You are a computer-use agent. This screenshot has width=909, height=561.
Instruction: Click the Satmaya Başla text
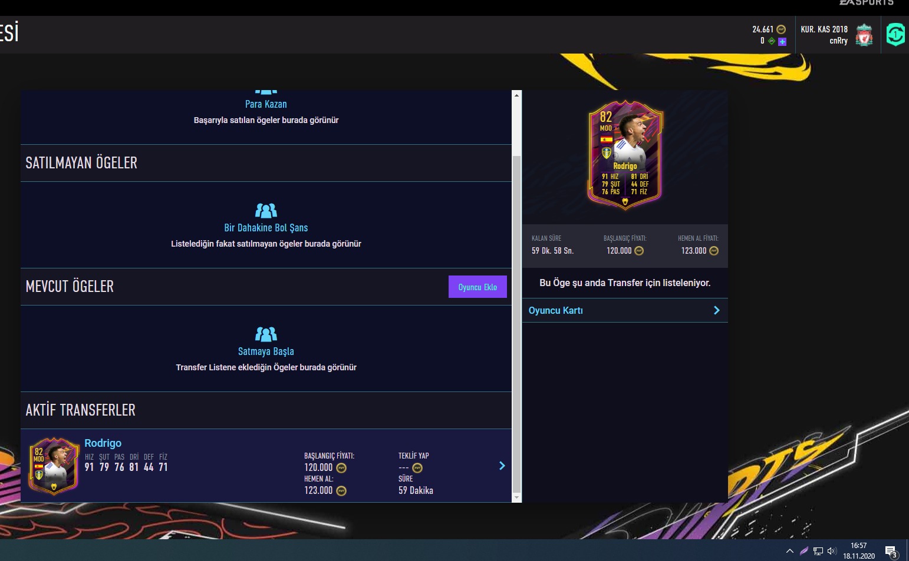coord(266,351)
